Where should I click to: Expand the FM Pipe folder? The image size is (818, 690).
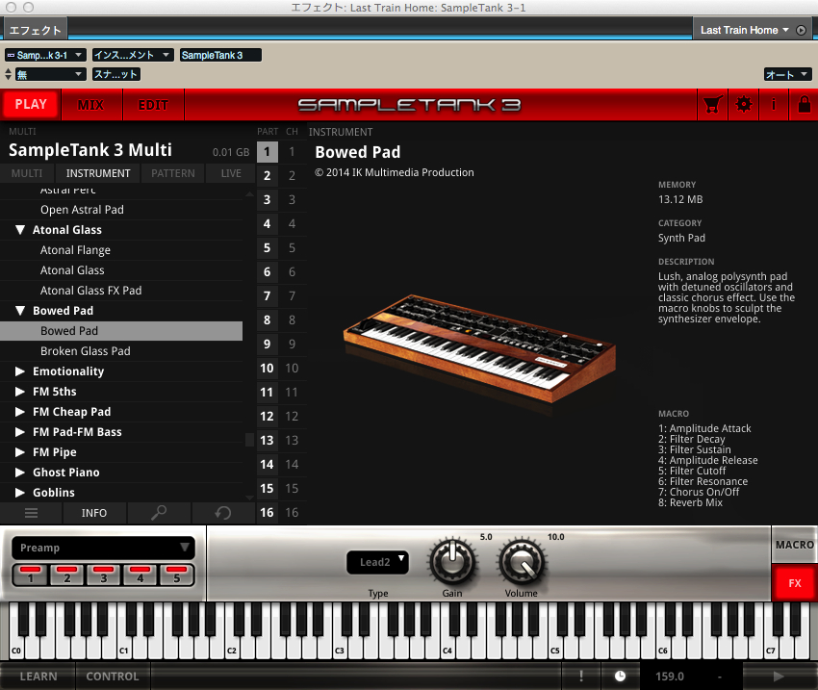click(x=20, y=452)
